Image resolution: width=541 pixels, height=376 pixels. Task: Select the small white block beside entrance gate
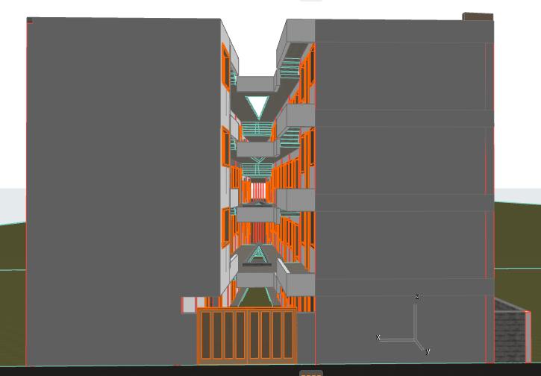coord(189,305)
